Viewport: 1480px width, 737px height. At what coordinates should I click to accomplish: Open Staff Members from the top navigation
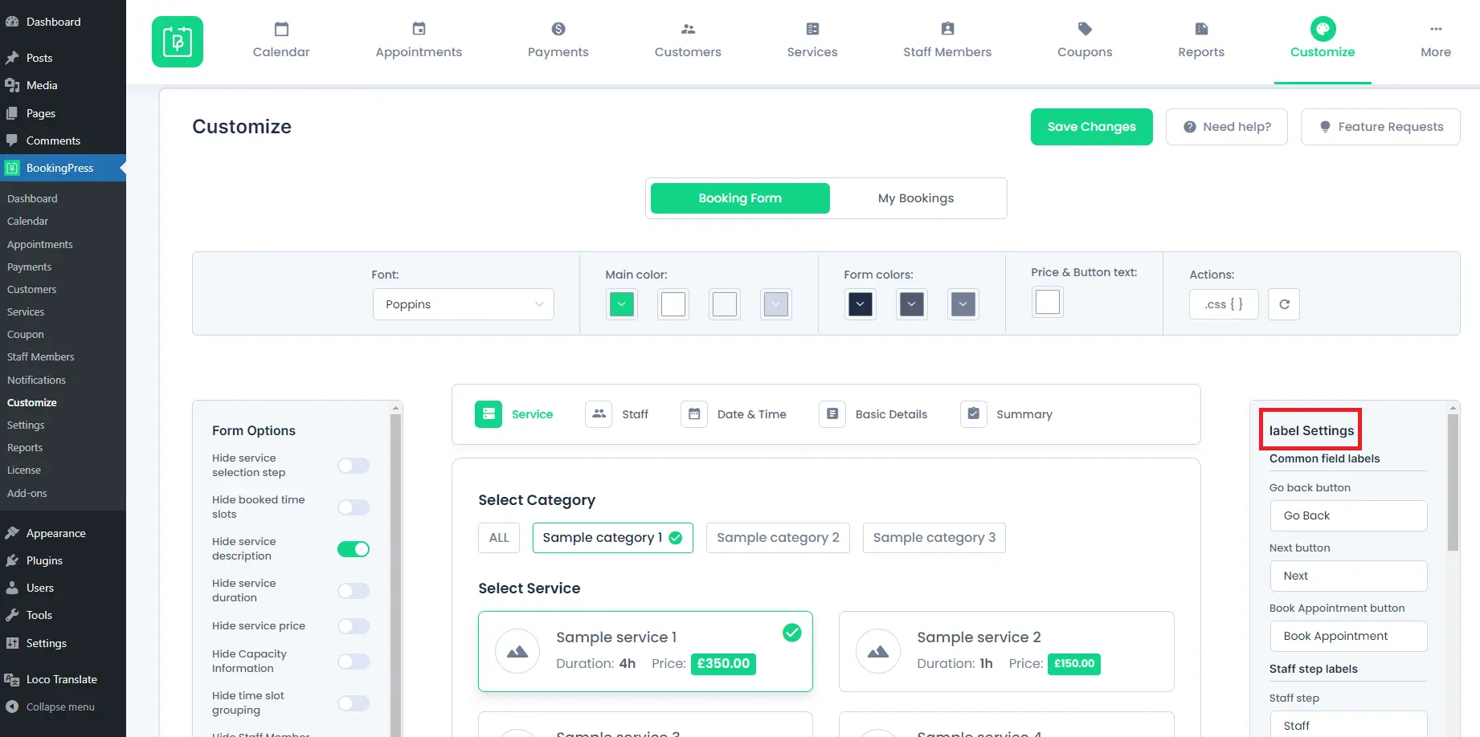(947, 41)
